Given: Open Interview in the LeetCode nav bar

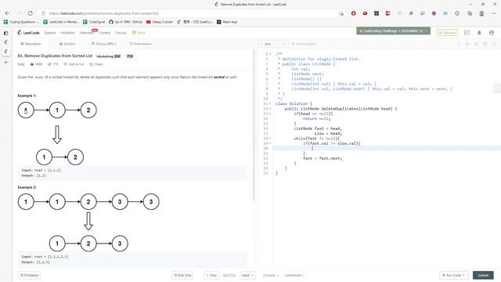Looking at the screenshot, I should pyautogui.click(x=86, y=33).
